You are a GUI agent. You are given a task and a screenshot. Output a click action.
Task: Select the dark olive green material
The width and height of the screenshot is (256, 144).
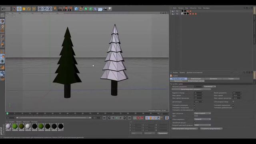[21, 127]
